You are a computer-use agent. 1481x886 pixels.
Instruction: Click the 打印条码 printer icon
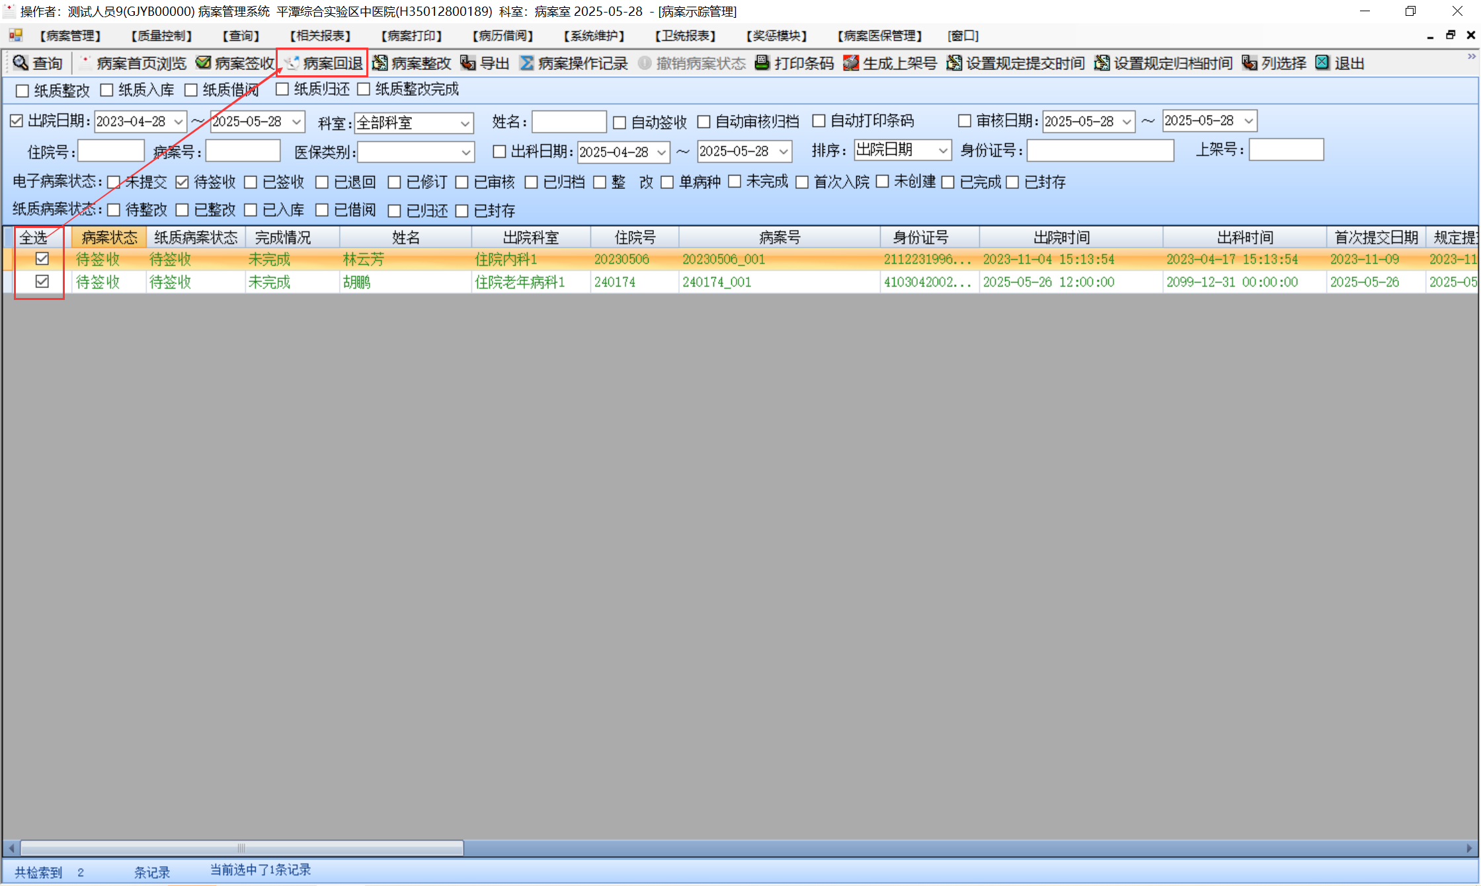[762, 63]
